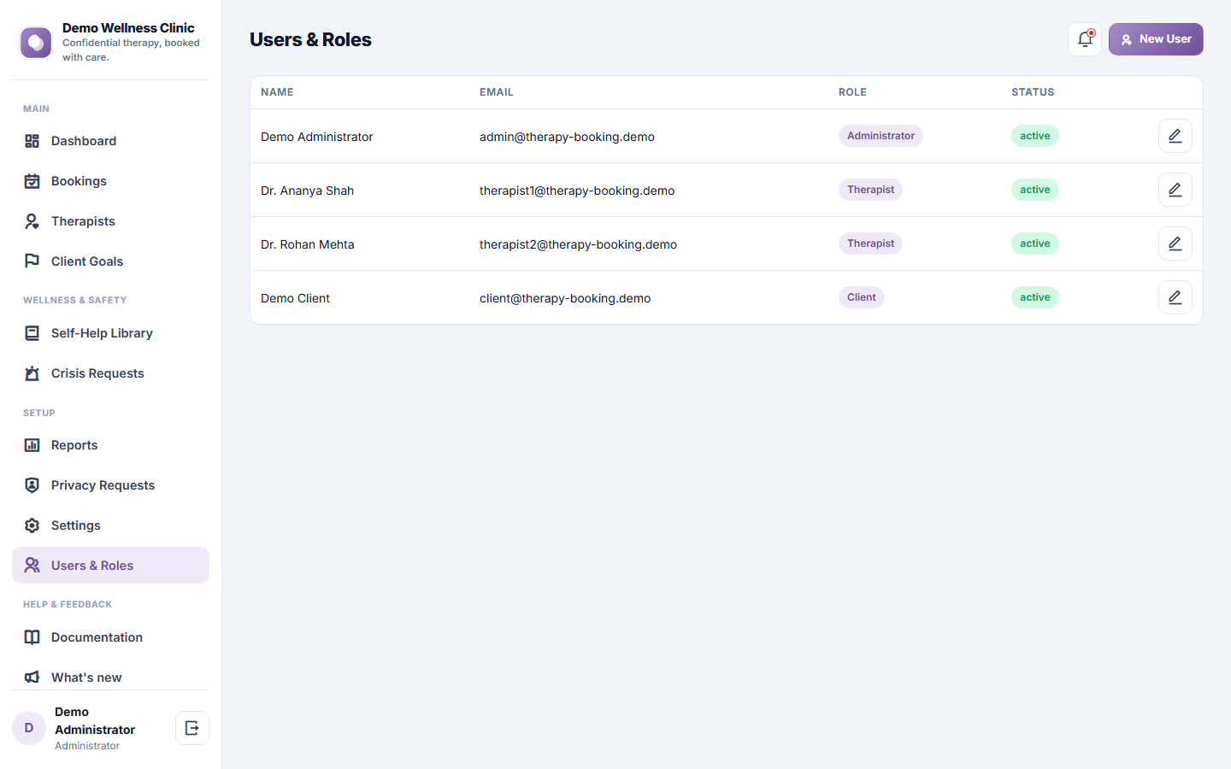Click the STATUS column header
Image resolution: width=1231 pixels, height=769 pixels.
point(1033,92)
